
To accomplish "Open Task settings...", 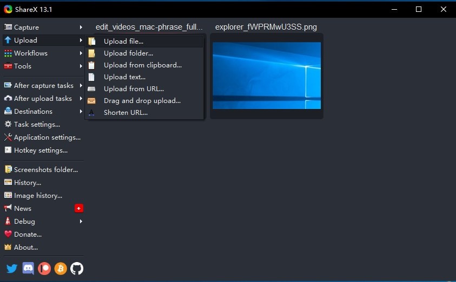I will click(x=37, y=125).
